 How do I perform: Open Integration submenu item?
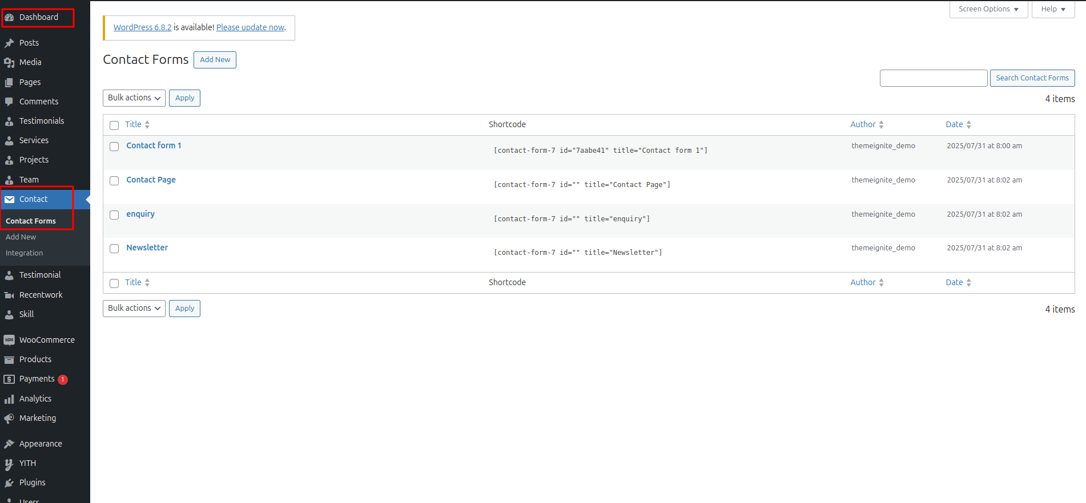24,253
